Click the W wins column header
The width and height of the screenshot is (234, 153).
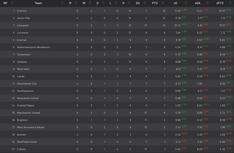pos(84,3)
